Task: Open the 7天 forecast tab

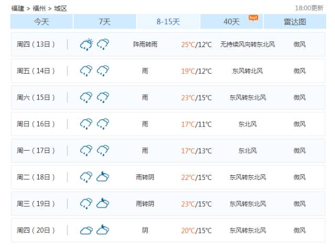Action: coord(105,21)
